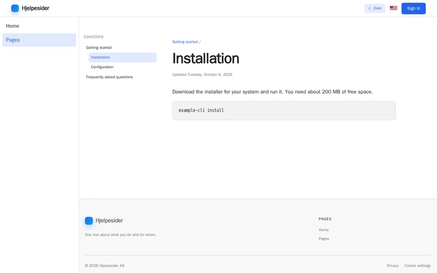Open the Home link in footer Pages
Viewport: 437px width, 273px height.
[324, 230]
